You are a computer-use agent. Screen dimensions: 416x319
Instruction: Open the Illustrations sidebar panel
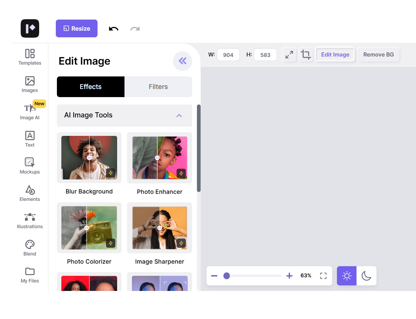point(30,221)
